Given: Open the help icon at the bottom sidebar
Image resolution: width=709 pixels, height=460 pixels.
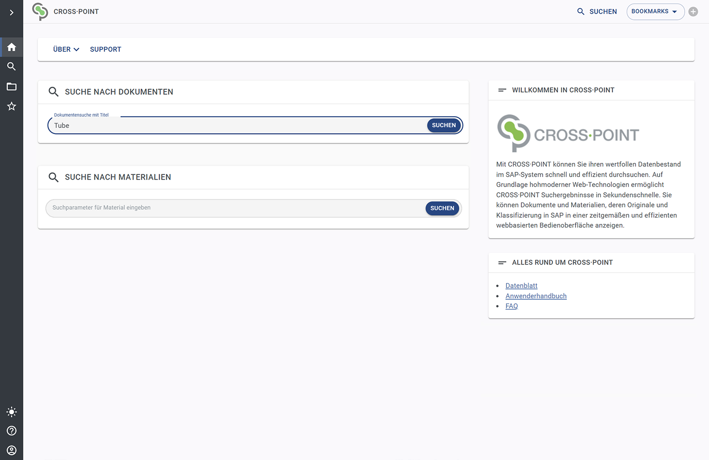Looking at the screenshot, I should (11, 430).
